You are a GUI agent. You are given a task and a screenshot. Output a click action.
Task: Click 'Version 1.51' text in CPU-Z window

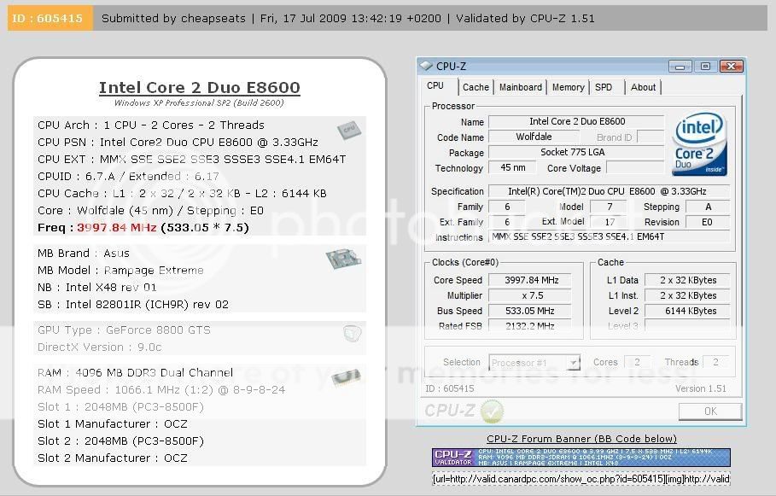[701, 388]
